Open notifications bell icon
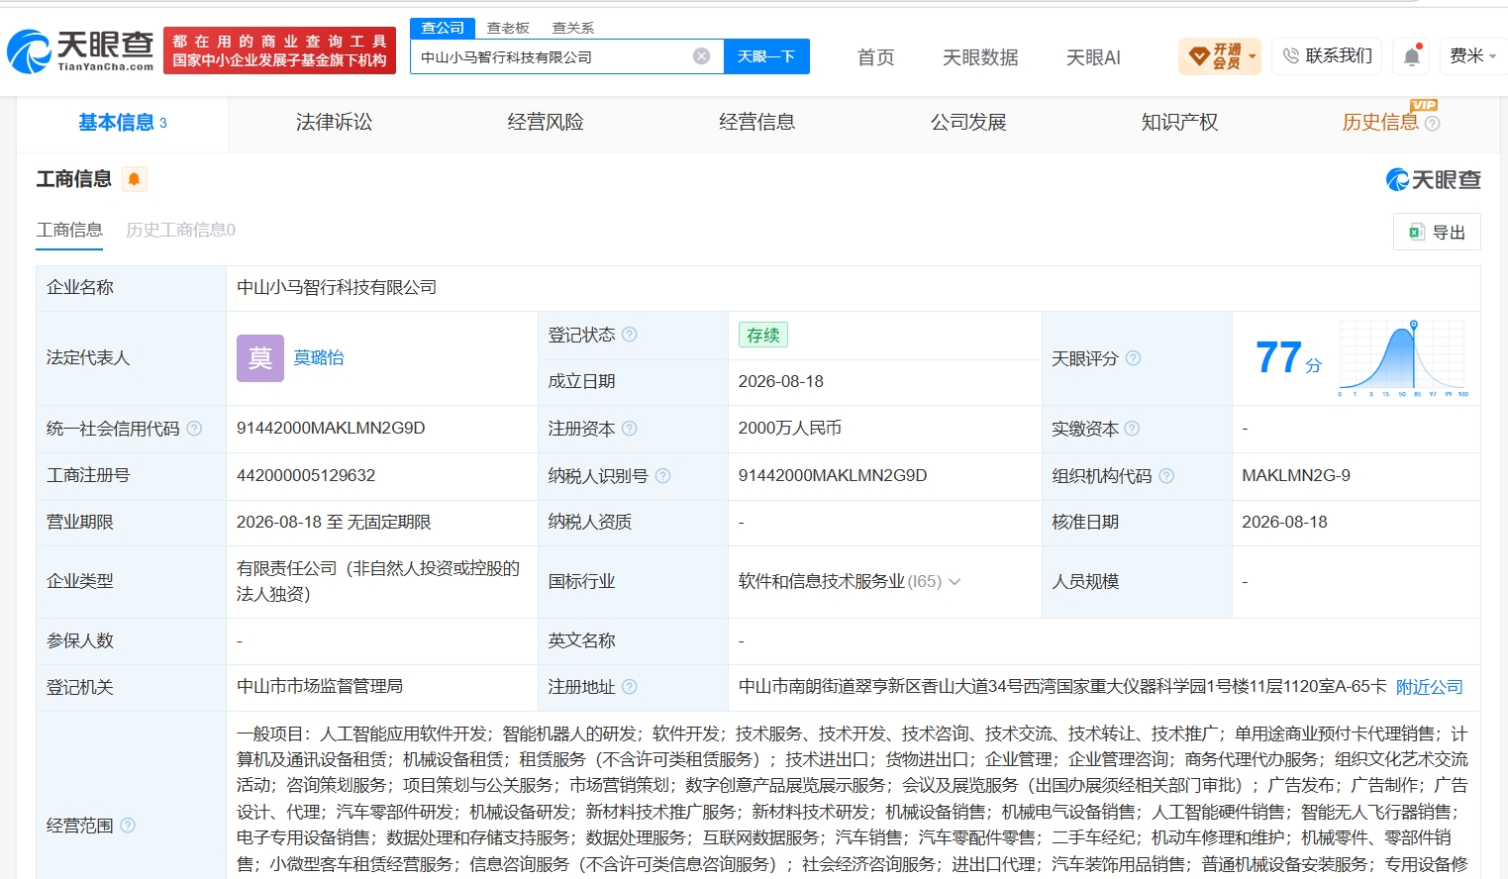Image resolution: width=1508 pixels, height=879 pixels. pyautogui.click(x=1412, y=56)
